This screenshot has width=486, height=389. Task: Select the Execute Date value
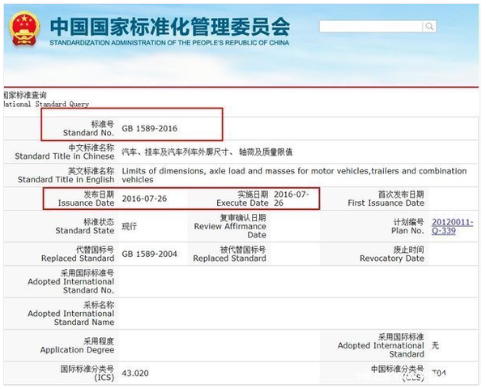tap(292, 199)
